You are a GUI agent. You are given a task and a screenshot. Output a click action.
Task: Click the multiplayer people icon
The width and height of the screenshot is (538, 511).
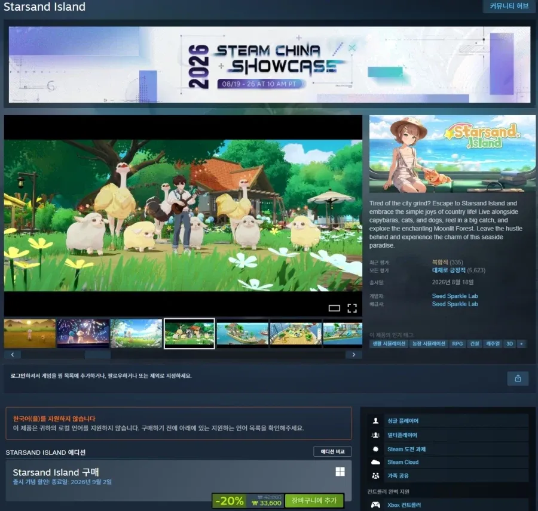pyautogui.click(x=376, y=435)
